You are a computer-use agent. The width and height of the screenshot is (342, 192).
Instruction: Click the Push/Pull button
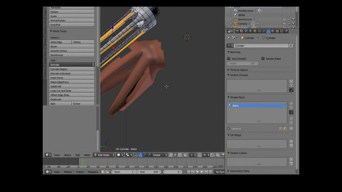pos(72,25)
